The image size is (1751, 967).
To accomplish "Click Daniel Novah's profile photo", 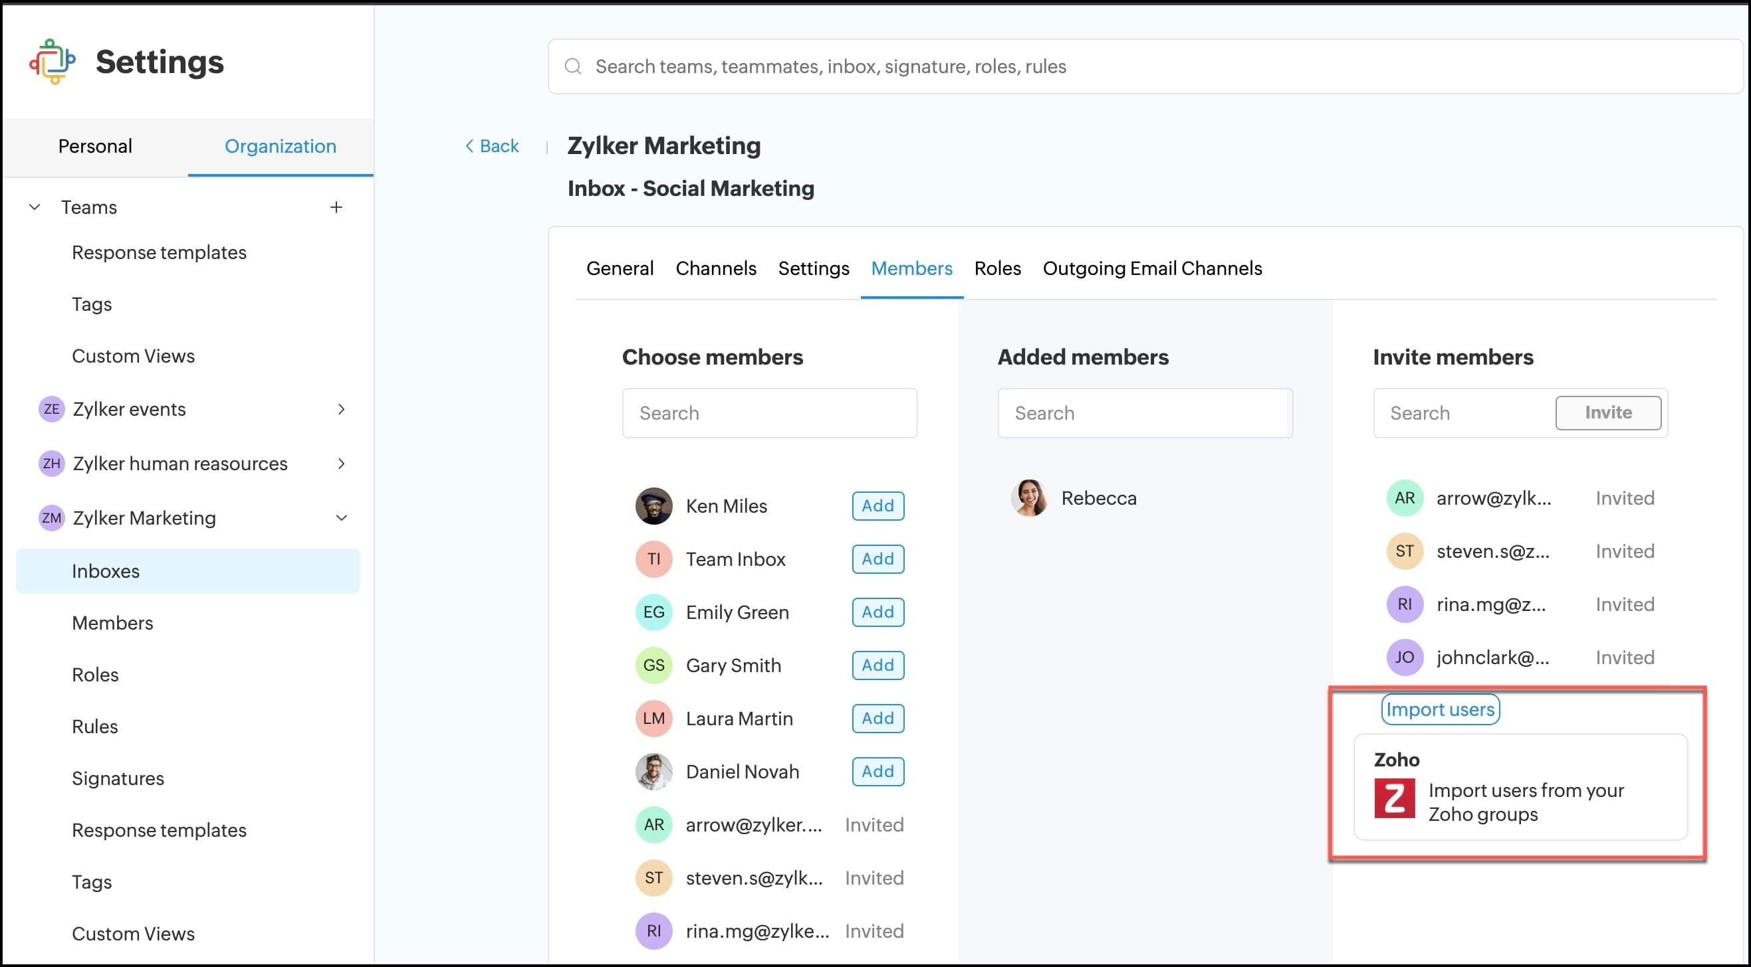I will [x=653, y=772].
